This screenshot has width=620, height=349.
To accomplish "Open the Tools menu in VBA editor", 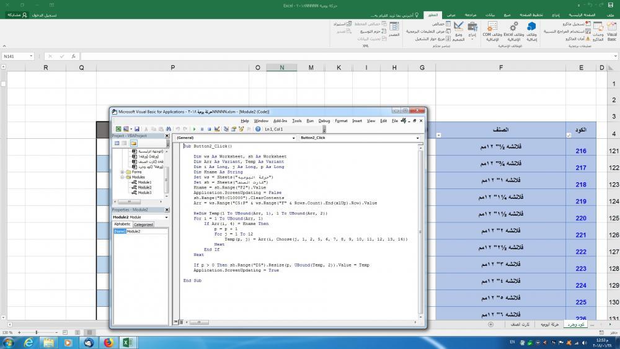I will [x=296, y=121].
